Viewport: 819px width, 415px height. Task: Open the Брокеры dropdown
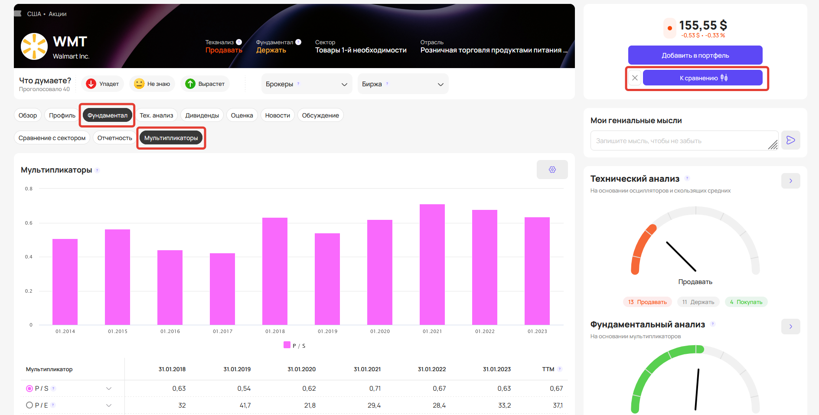[307, 84]
